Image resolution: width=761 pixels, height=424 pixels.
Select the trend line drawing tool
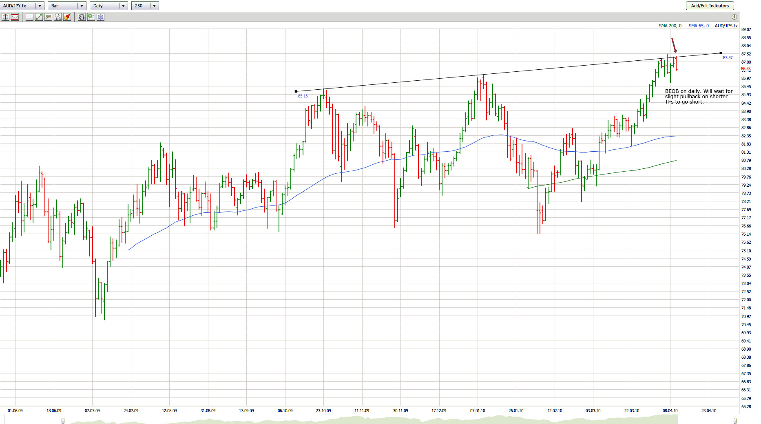(x=39, y=17)
